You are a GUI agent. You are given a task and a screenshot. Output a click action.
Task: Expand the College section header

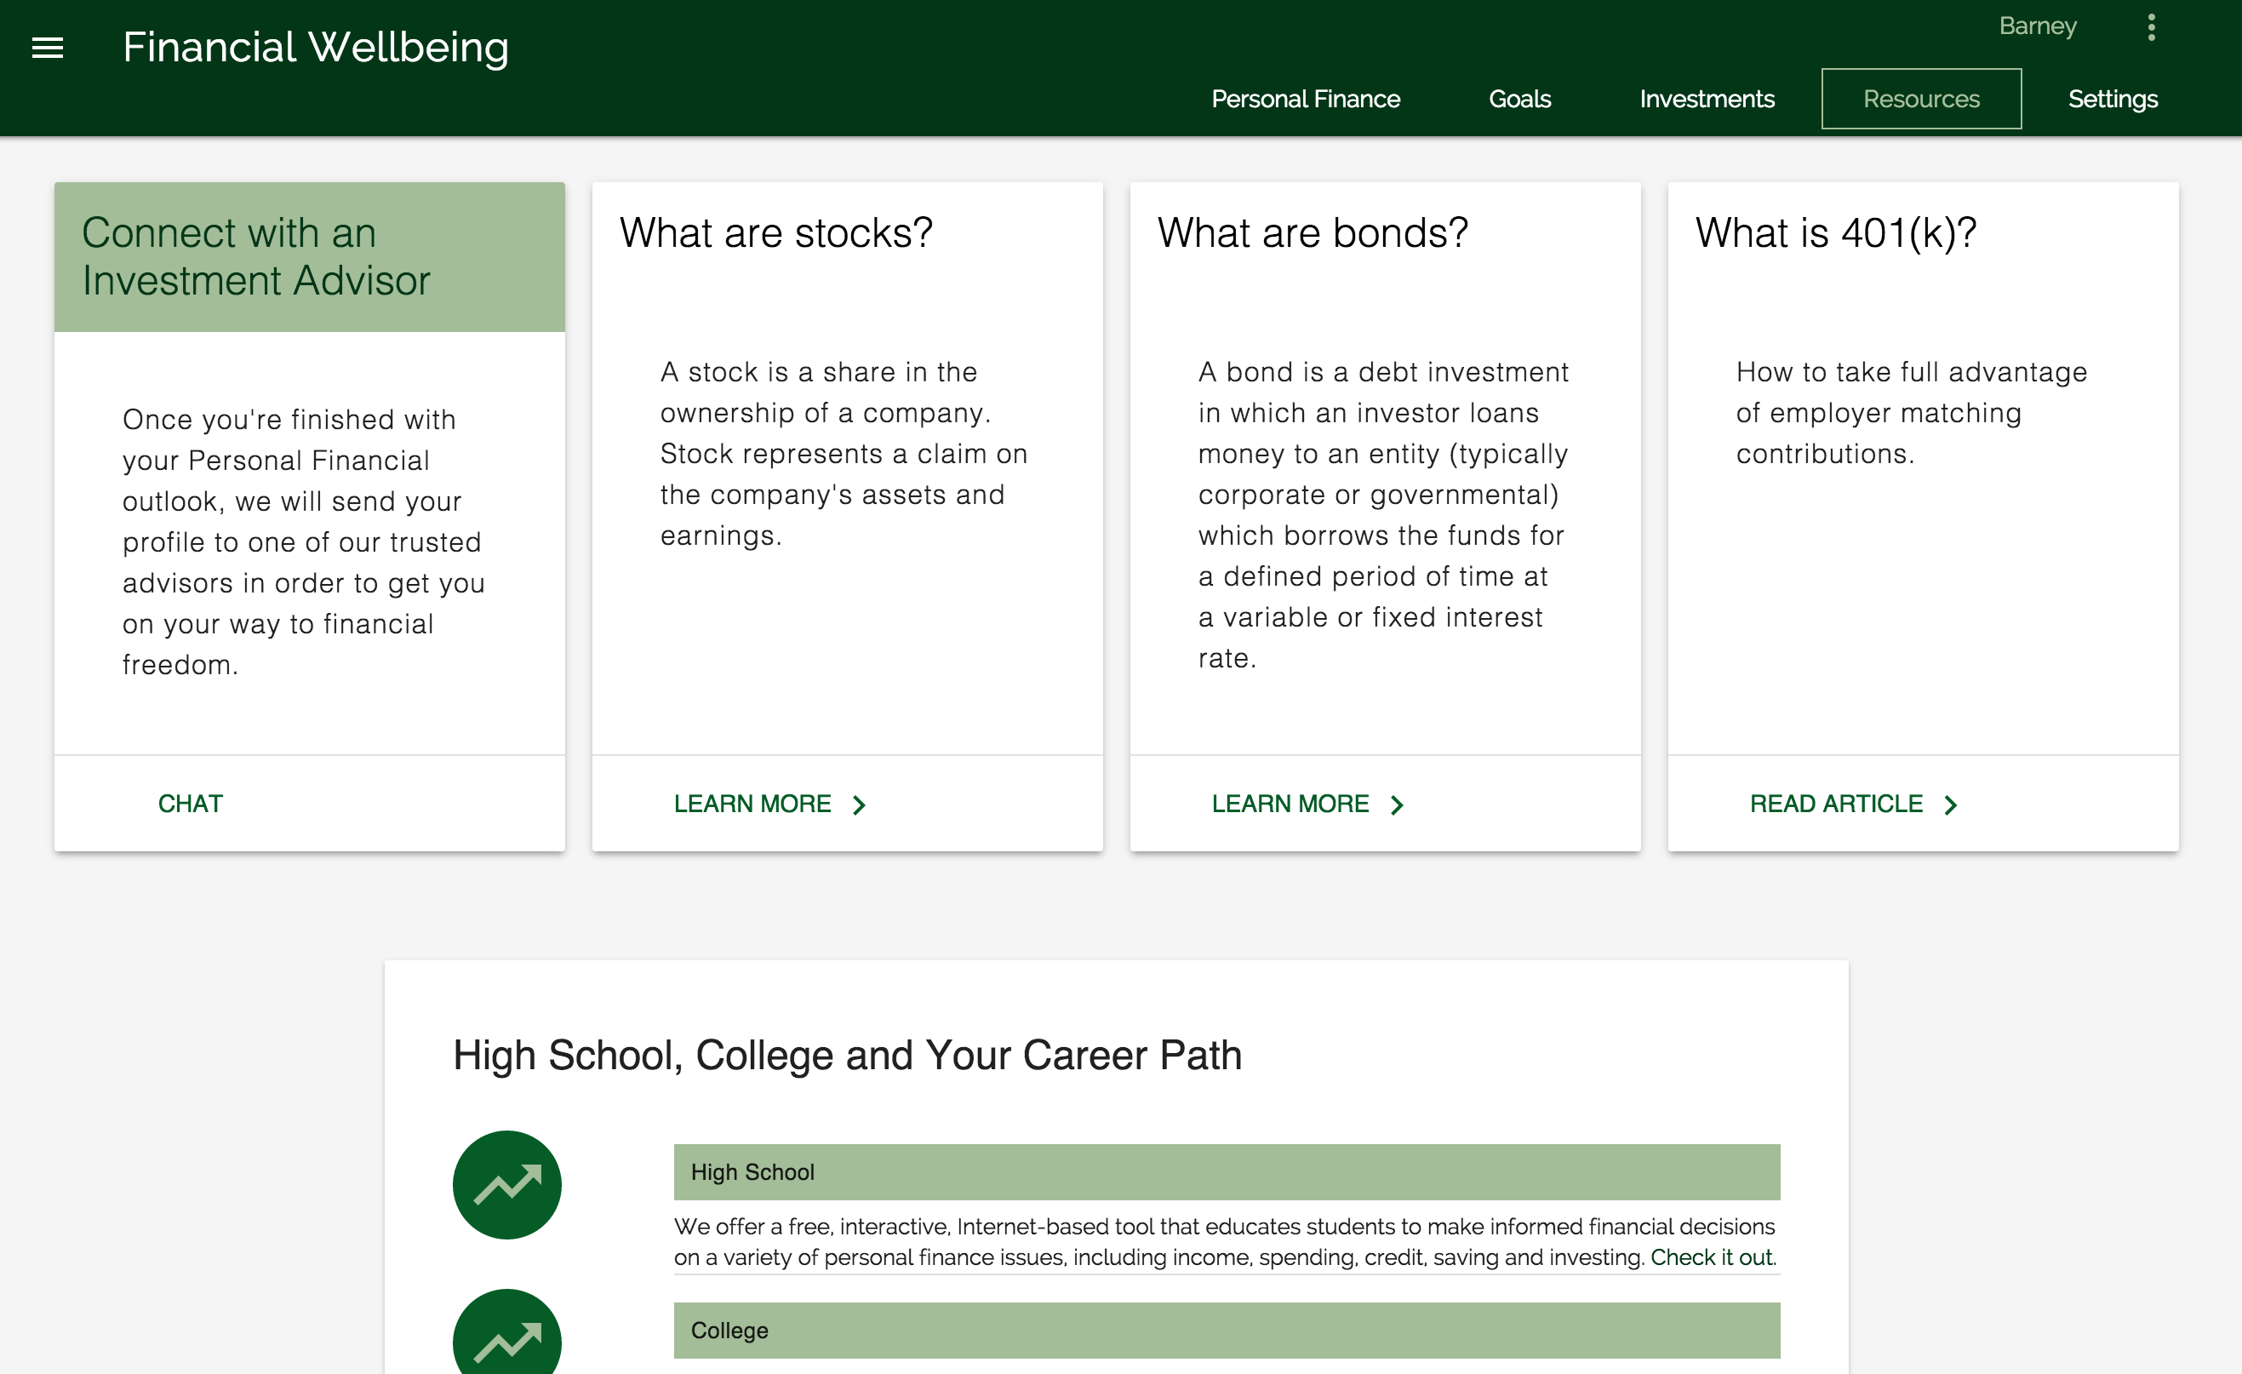point(1226,1331)
